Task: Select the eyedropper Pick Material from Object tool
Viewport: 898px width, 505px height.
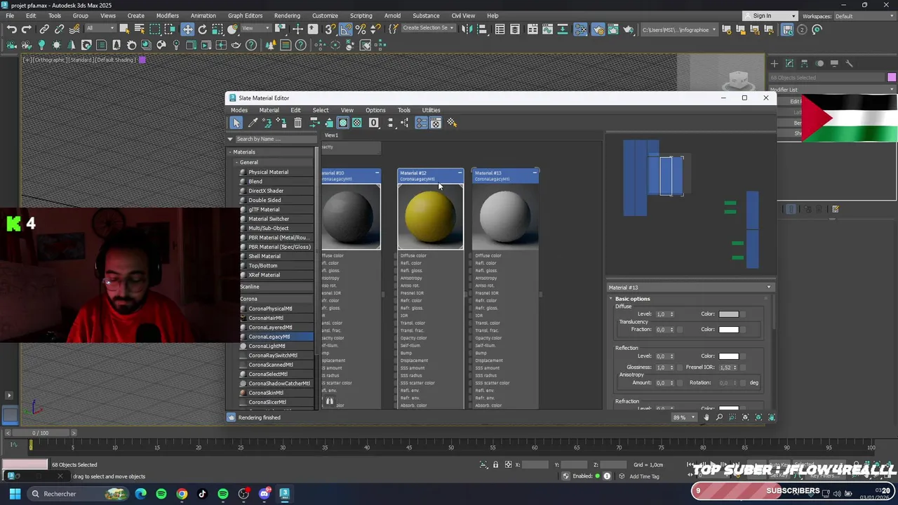Action: [253, 123]
